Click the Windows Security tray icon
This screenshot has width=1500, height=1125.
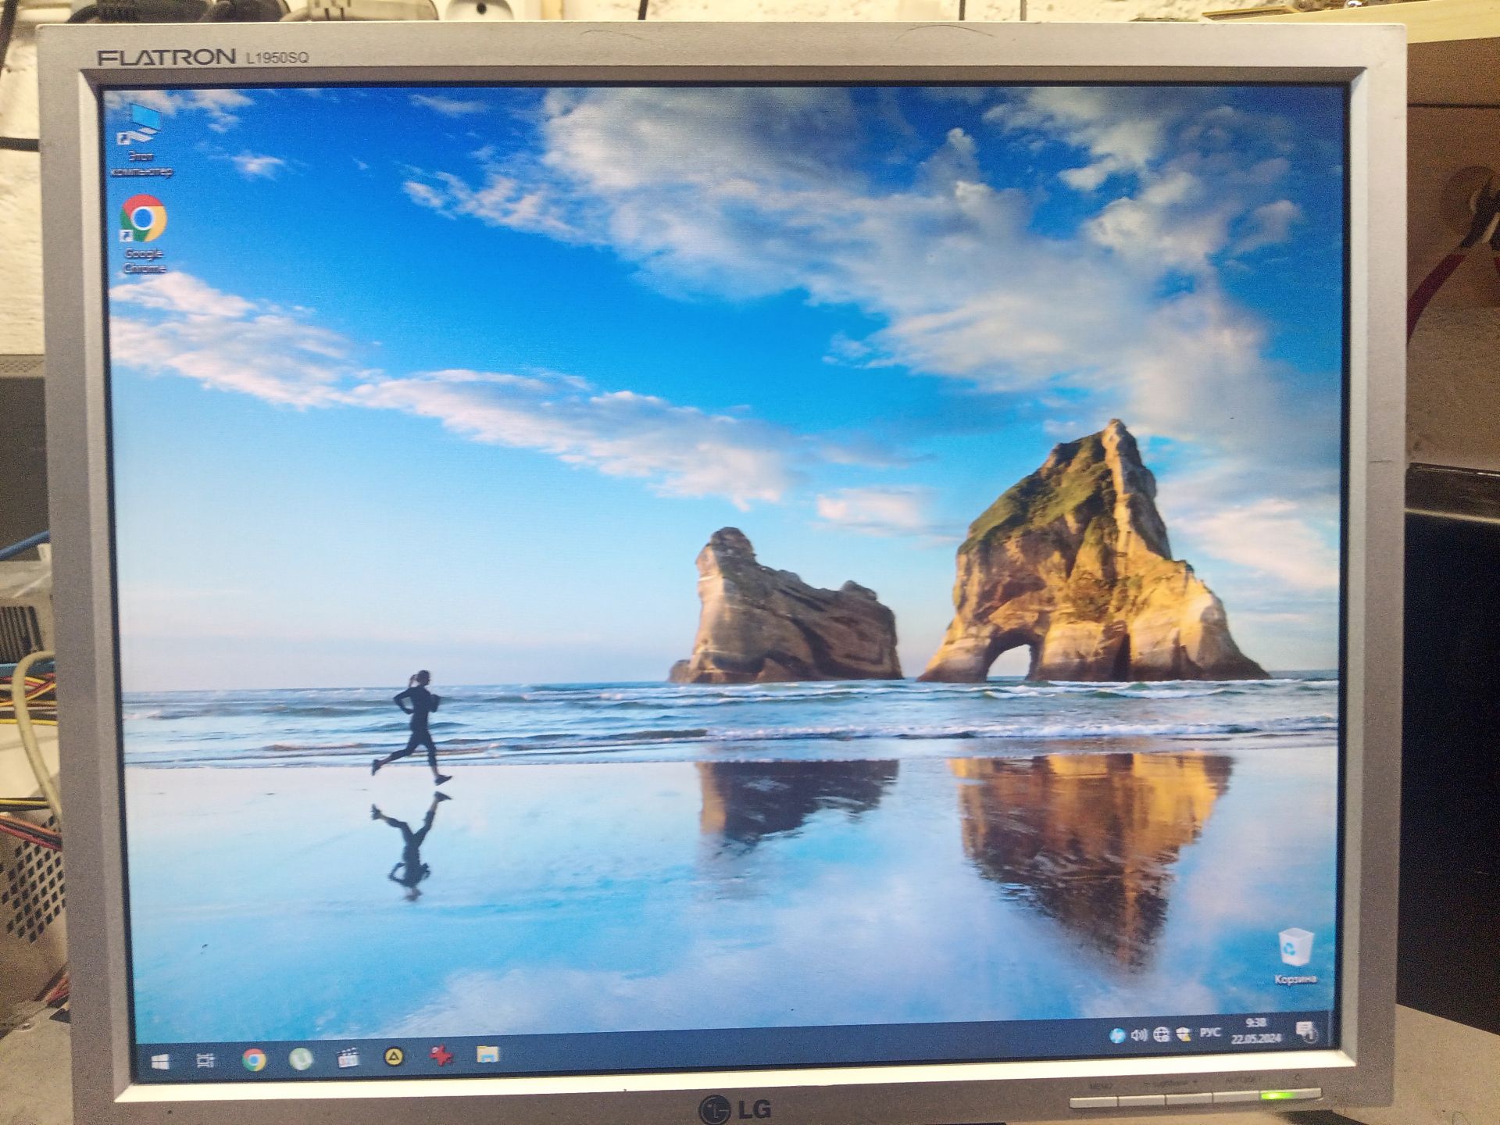(1184, 1034)
